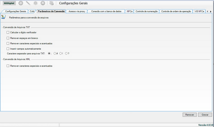Viewport: 214px width, 127px height.
Task: Open the WS NFCe tab
Action: (199, 11)
